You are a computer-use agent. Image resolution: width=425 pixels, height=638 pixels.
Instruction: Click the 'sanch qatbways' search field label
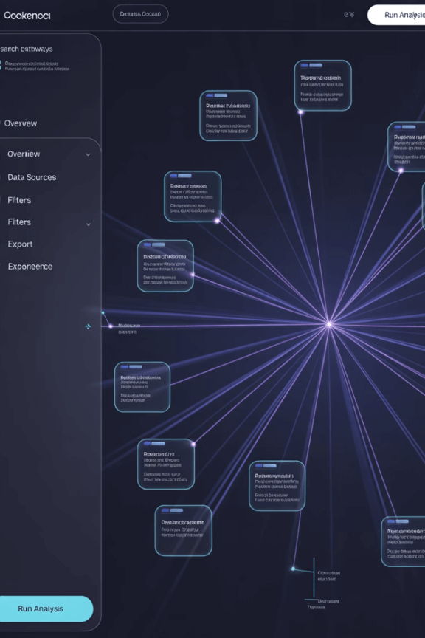27,49
